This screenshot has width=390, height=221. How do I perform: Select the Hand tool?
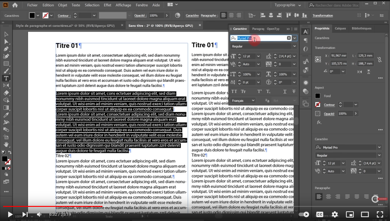click(x=6, y=145)
